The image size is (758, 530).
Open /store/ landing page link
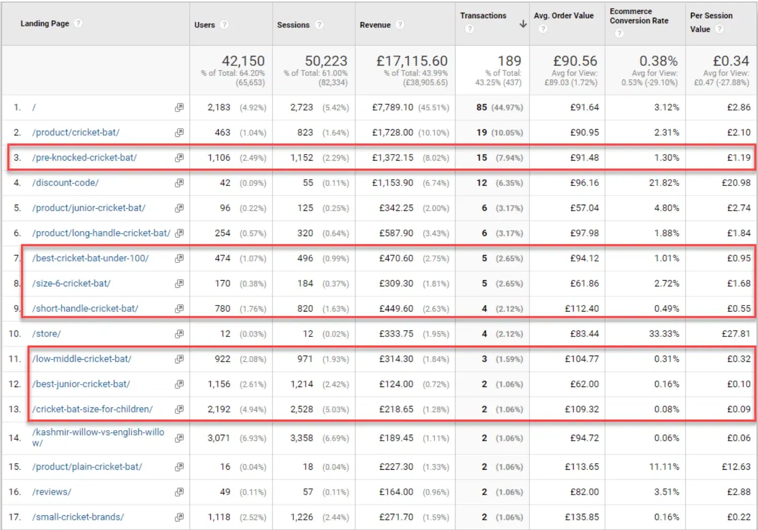pos(47,334)
